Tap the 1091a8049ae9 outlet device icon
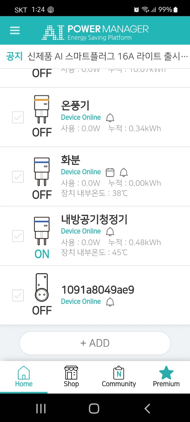 [x=42, y=287]
